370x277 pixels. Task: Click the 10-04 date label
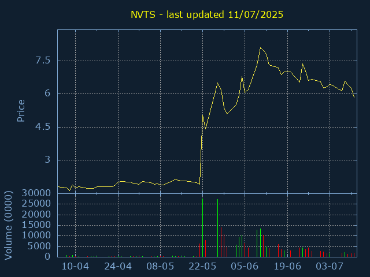tap(75, 267)
